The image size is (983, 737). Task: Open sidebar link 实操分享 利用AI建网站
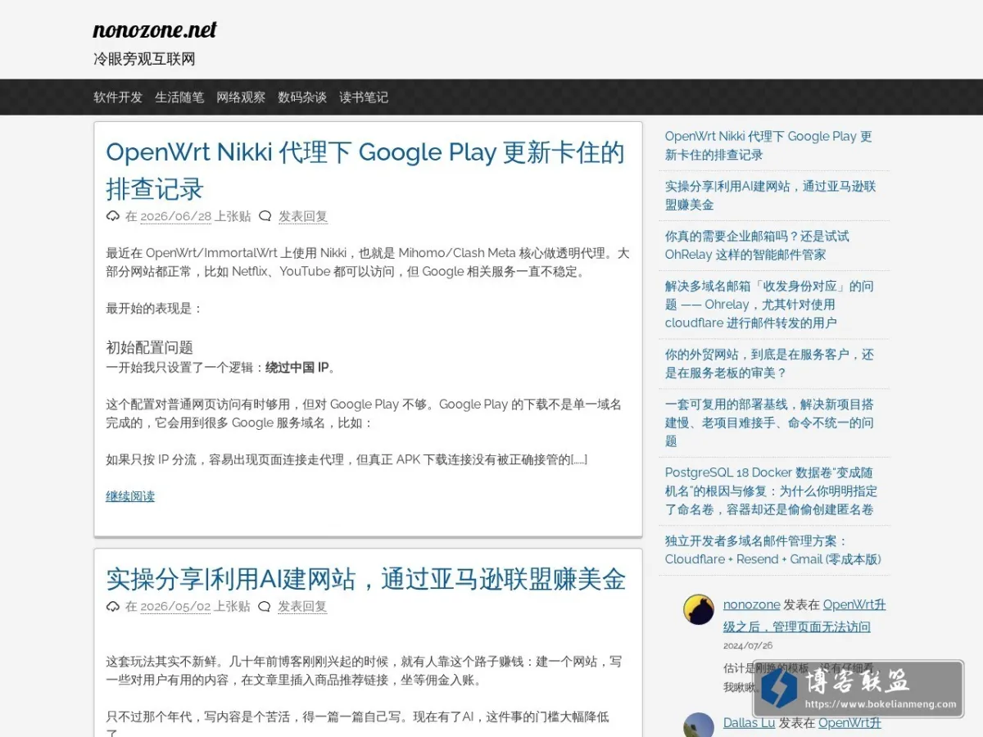(770, 196)
